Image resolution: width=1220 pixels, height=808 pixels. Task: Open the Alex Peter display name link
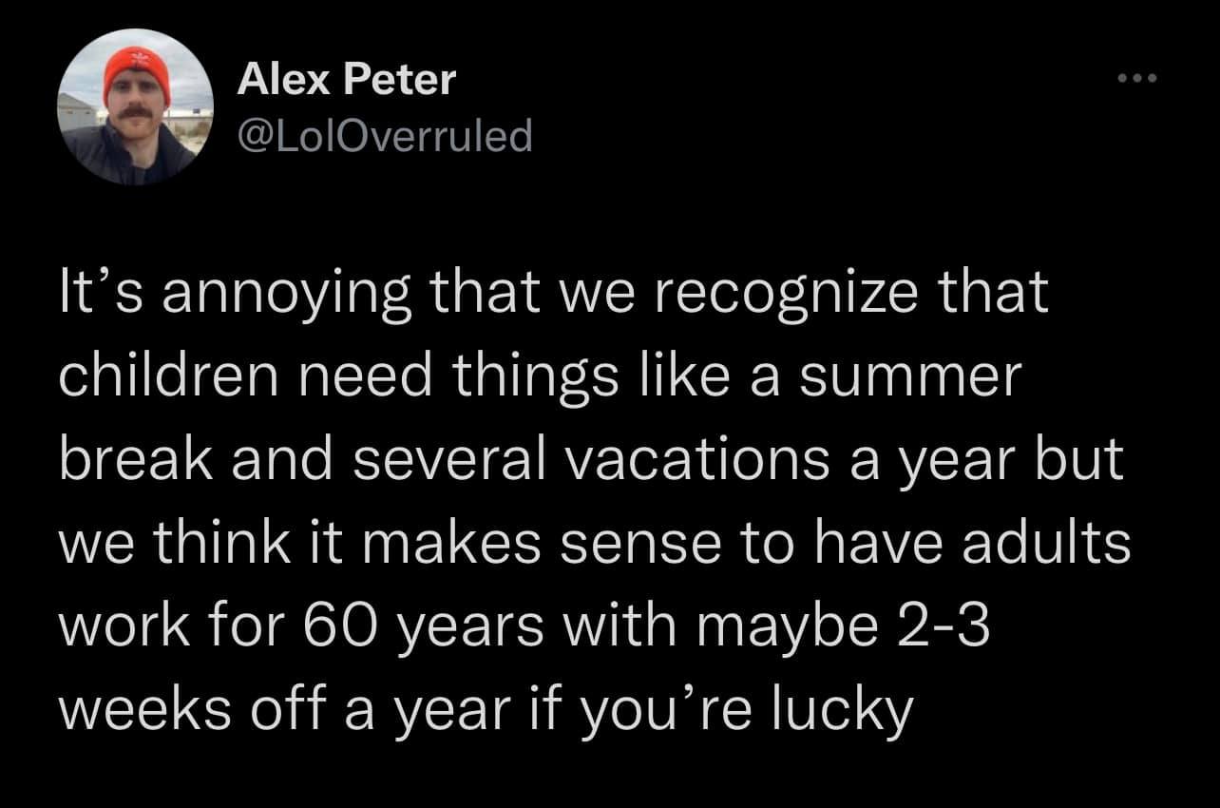346,80
